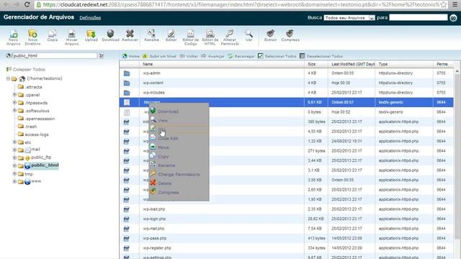The width and height of the screenshot is (461, 259).
Task: Open the Todos seu Arquivos dropdown
Action: tap(349, 18)
